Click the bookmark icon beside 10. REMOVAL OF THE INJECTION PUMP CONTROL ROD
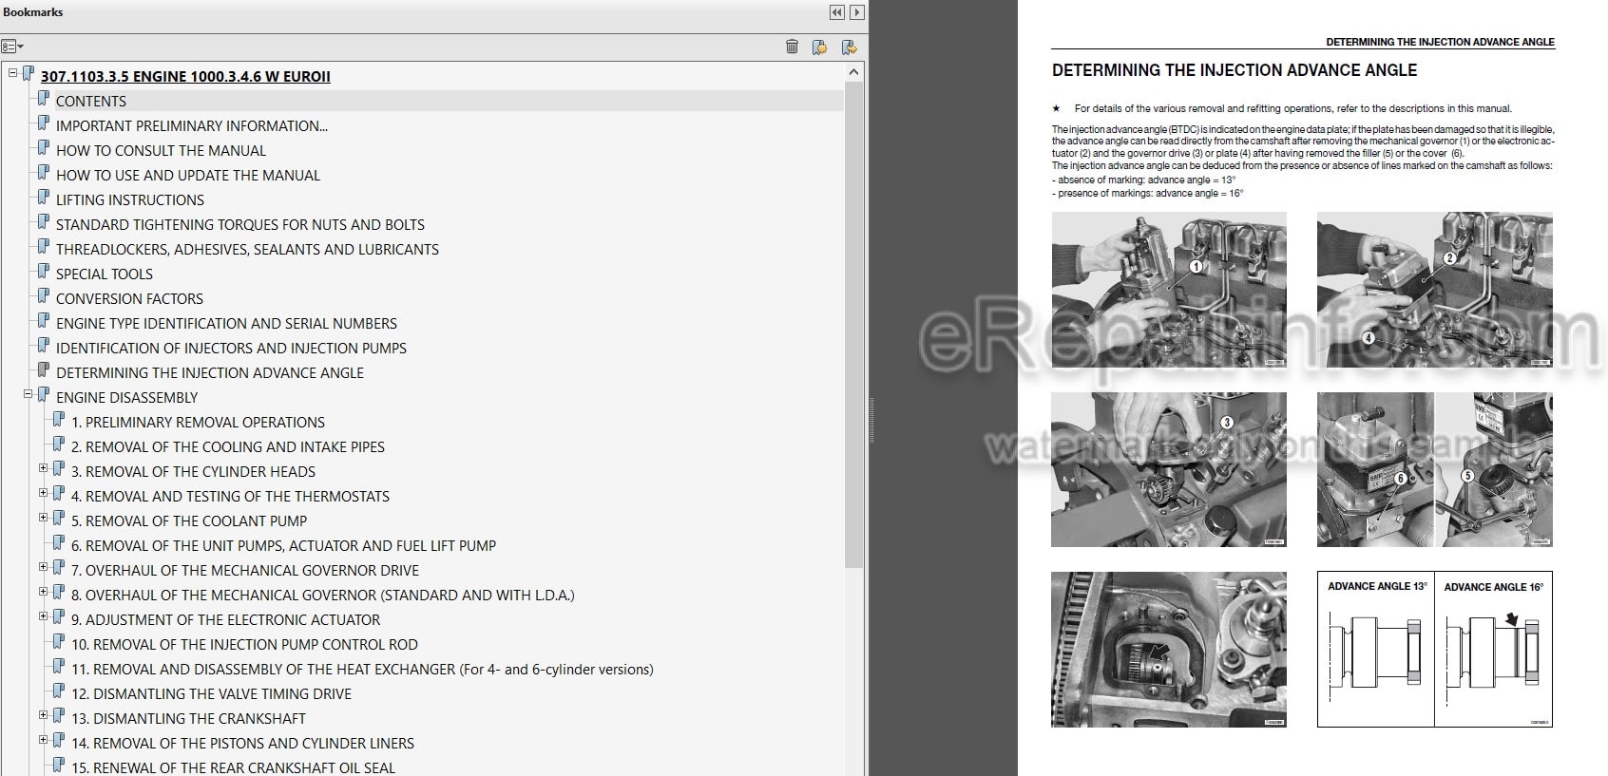Image resolution: width=1608 pixels, height=776 pixels. coord(58,642)
